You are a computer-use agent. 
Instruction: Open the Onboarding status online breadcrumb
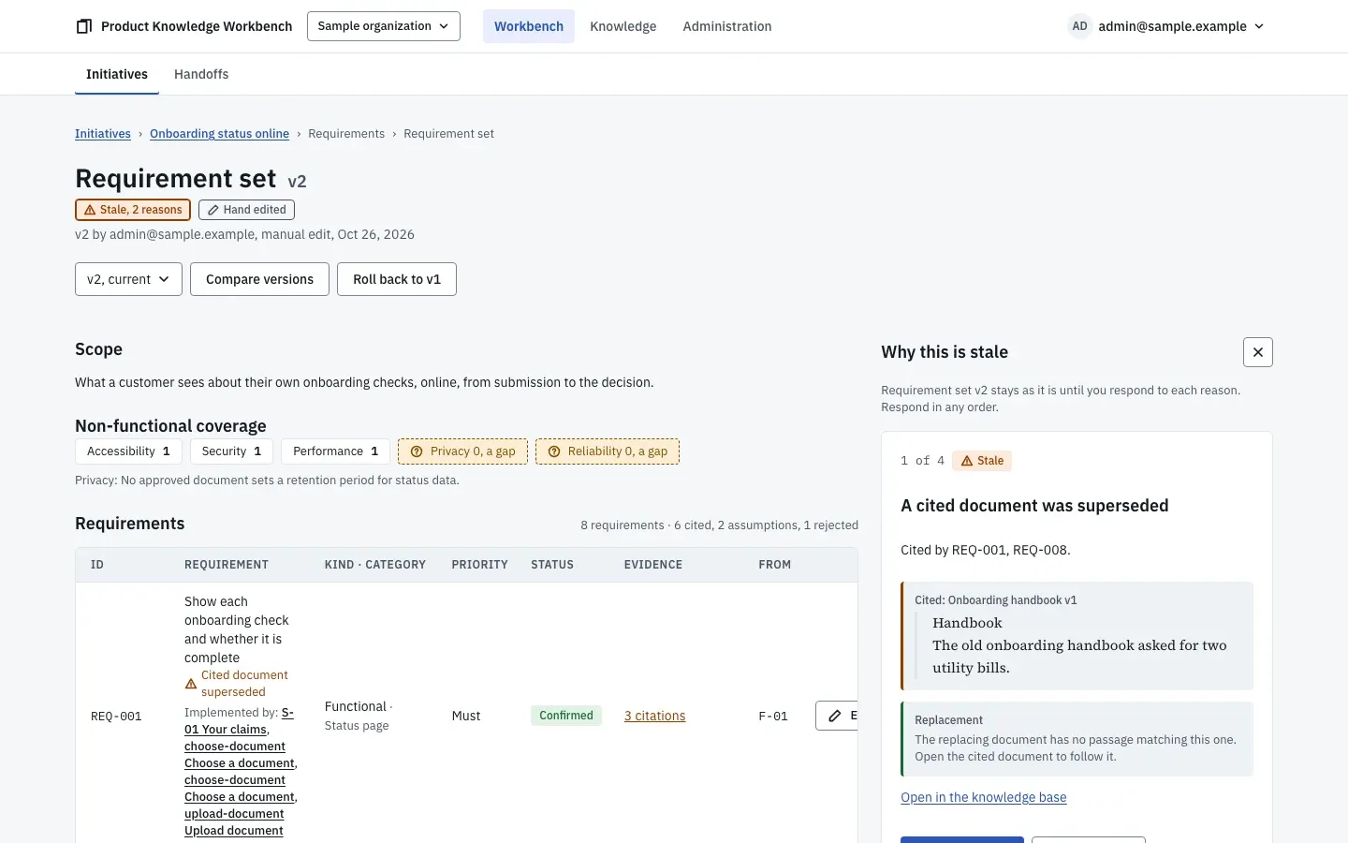[x=219, y=134]
